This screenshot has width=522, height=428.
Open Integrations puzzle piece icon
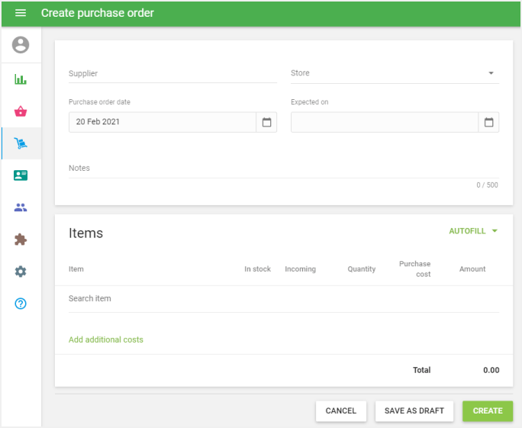click(x=21, y=240)
